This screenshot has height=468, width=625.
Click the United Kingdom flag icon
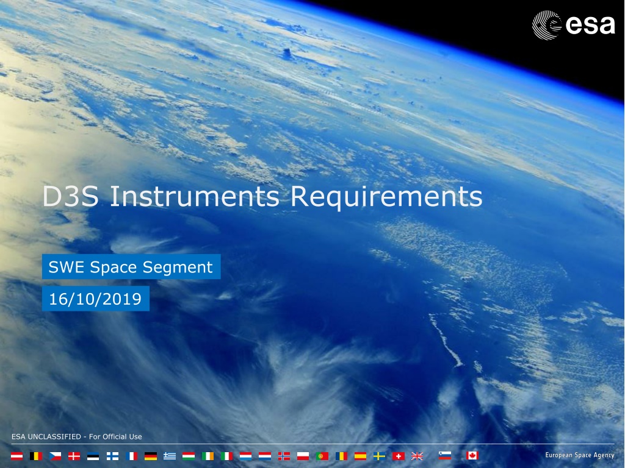coord(417,456)
